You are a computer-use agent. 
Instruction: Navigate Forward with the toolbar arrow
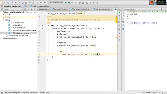click(41, 3)
